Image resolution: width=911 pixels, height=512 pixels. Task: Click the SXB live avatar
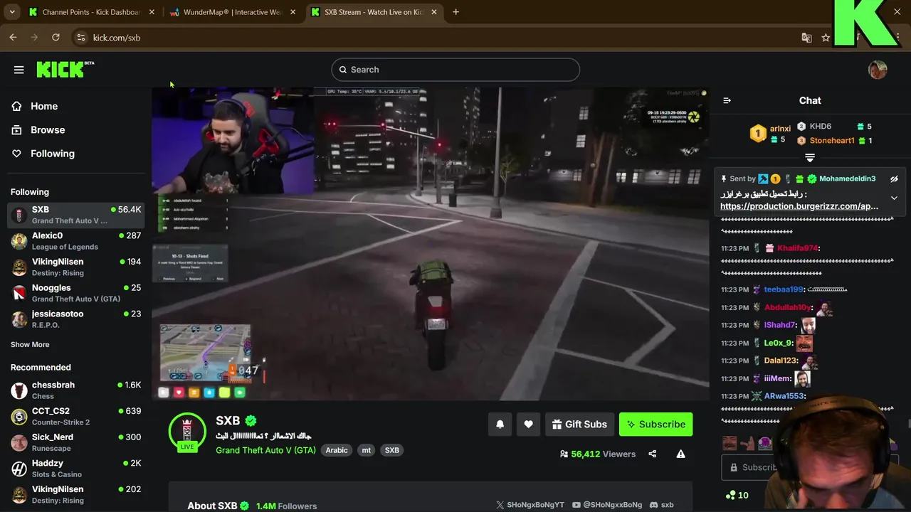click(x=187, y=432)
